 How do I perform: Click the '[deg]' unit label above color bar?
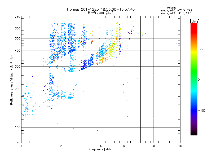(x=195, y=21)
